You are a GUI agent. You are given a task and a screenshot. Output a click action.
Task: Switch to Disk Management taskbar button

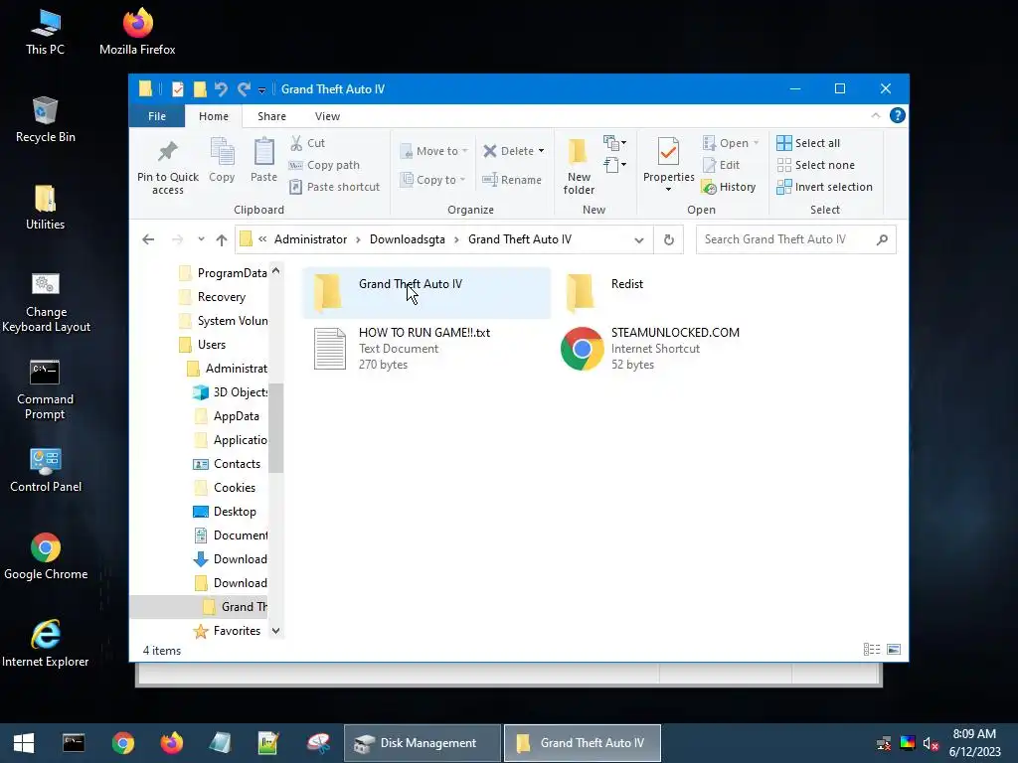click(x=422, y=743)
